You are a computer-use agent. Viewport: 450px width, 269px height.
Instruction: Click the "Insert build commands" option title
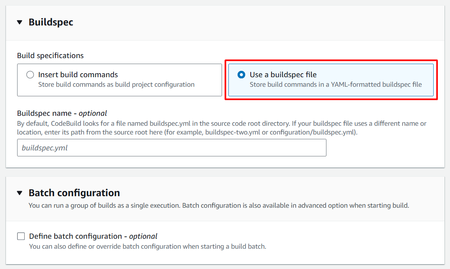[78, 75]
